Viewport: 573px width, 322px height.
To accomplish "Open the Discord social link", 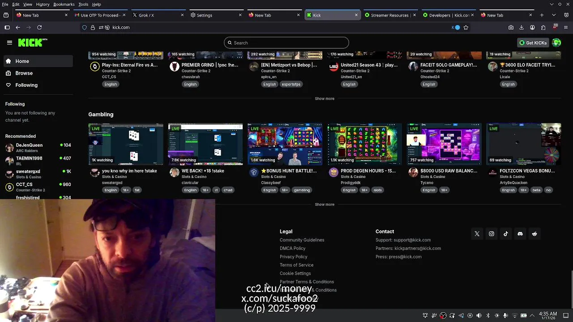I will point(520,234).
